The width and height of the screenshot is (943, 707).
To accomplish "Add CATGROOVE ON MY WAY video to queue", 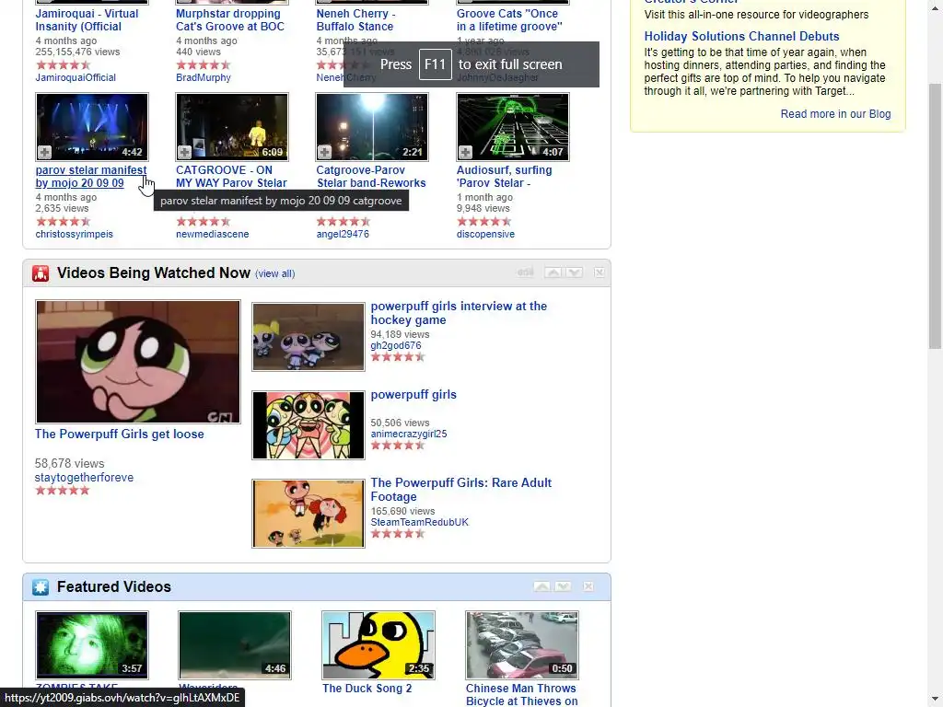I will point(184,152).
